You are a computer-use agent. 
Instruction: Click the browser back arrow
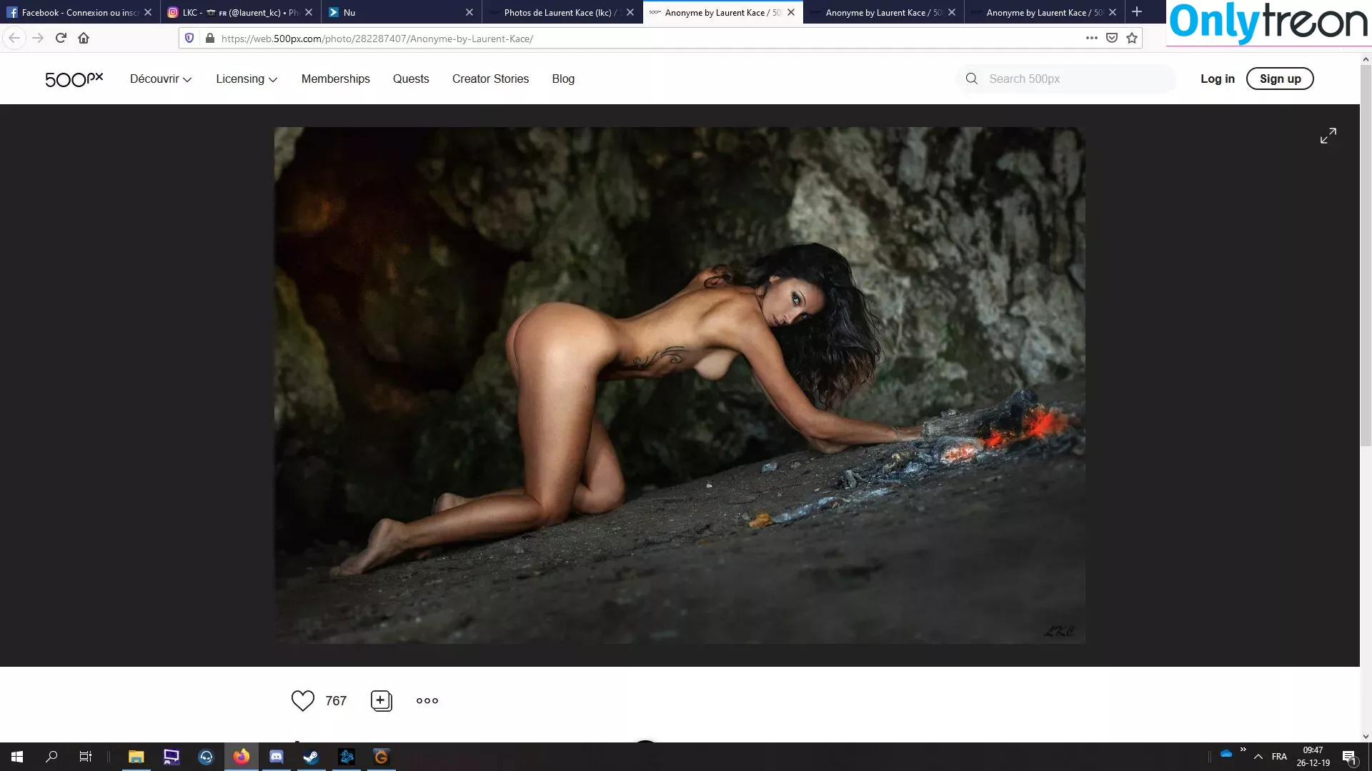[x=14, y=38]
